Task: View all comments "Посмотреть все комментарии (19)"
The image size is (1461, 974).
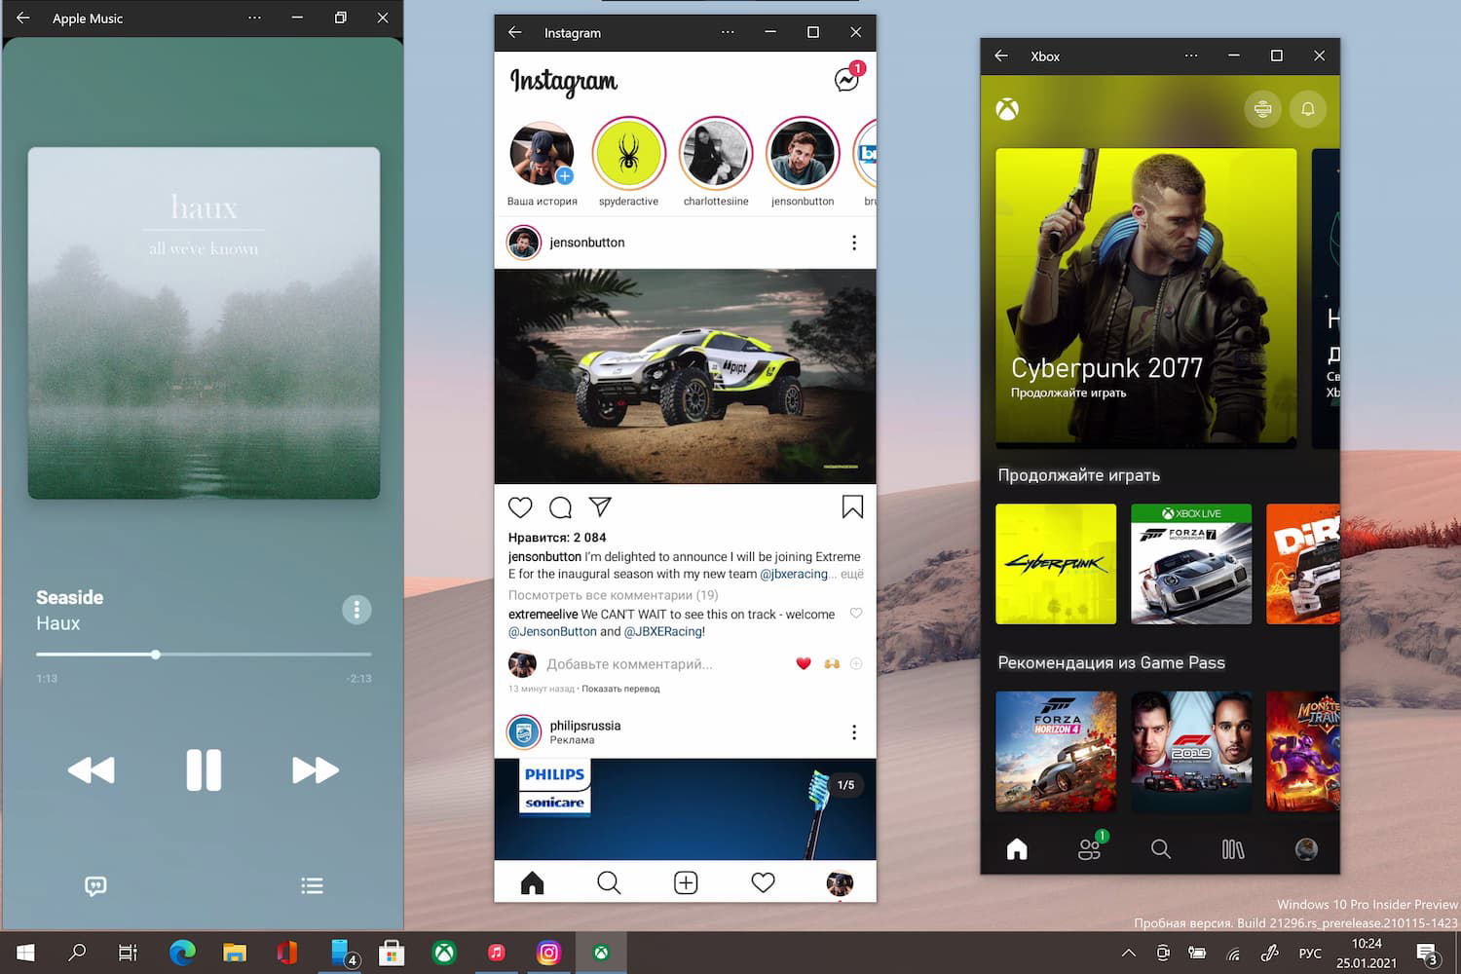Action: point(613,595)
